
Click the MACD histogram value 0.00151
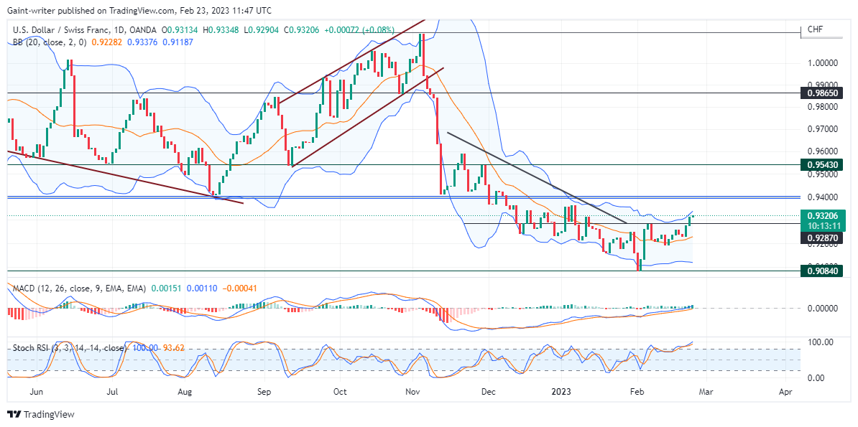click(x=166, y=288)
